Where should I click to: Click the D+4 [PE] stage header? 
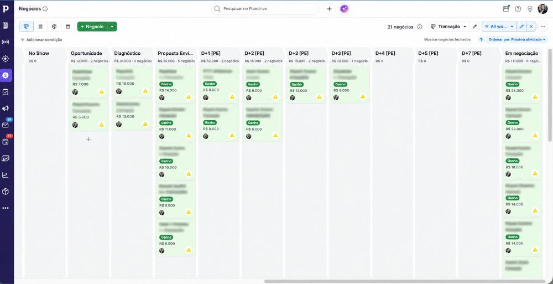coord(385,53)
